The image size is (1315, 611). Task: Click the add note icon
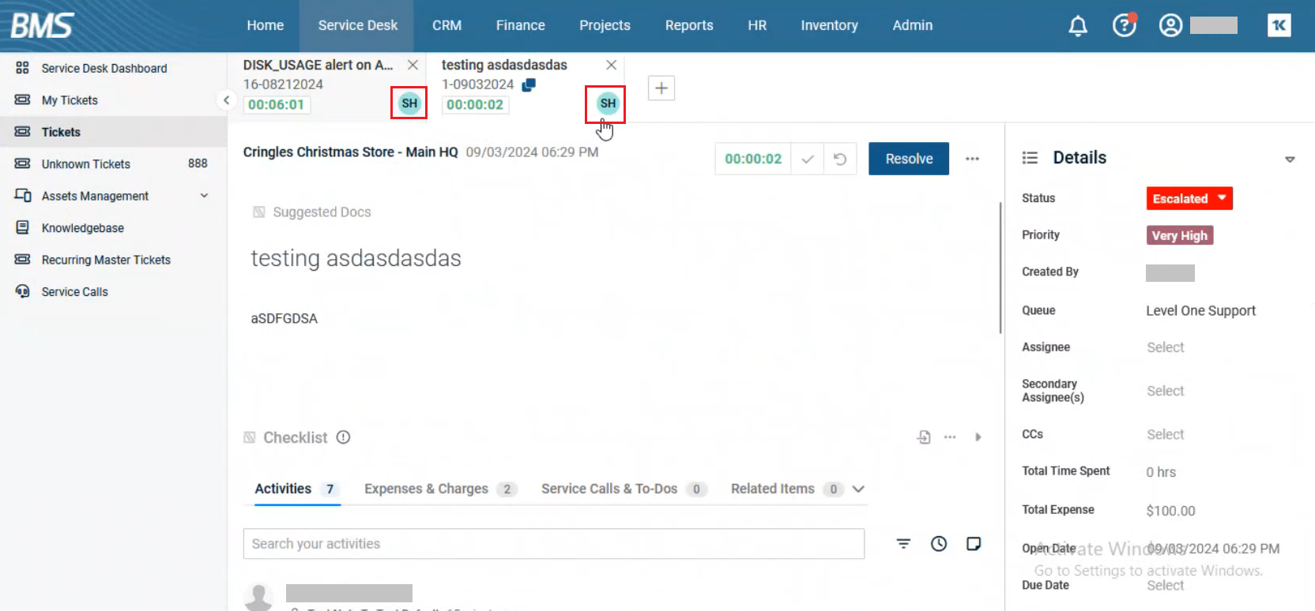(974, 544)
